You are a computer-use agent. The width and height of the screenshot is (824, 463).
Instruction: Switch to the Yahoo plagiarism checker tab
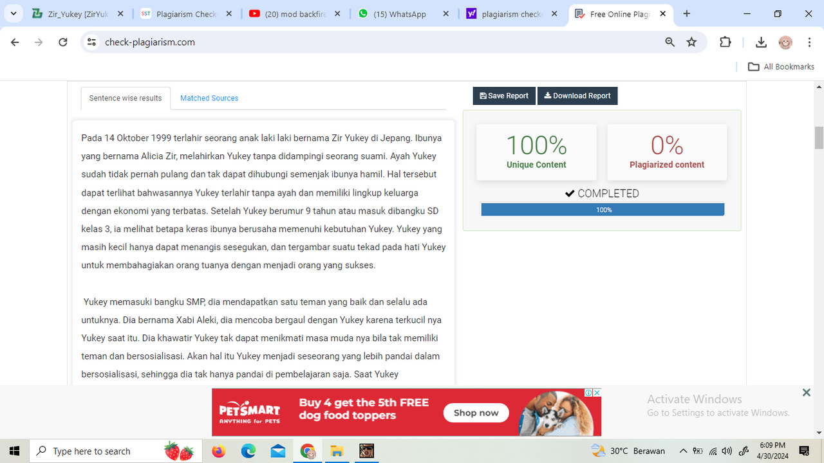[x=513, y=14]
